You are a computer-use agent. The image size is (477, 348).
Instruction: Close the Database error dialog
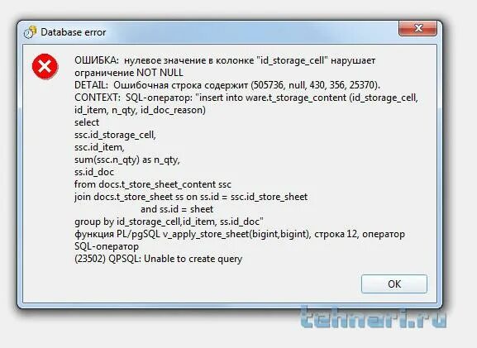coord(418,28)
